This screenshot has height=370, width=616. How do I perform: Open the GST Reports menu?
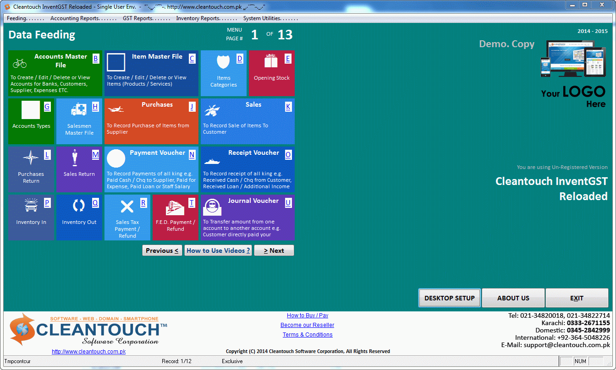pos(146,18)
